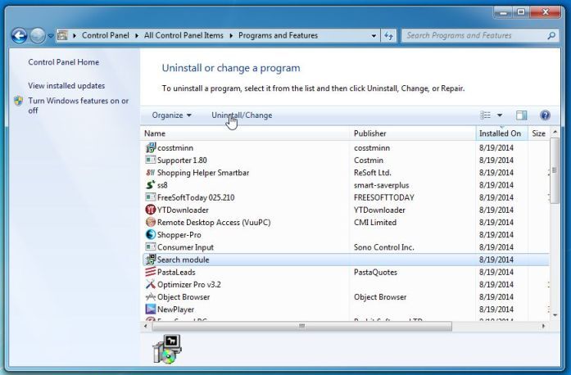Click the change view icon

pyautogui.click(x=486, y=115)
